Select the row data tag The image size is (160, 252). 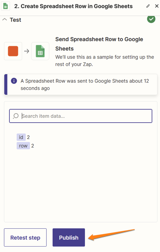click(23, 146)
